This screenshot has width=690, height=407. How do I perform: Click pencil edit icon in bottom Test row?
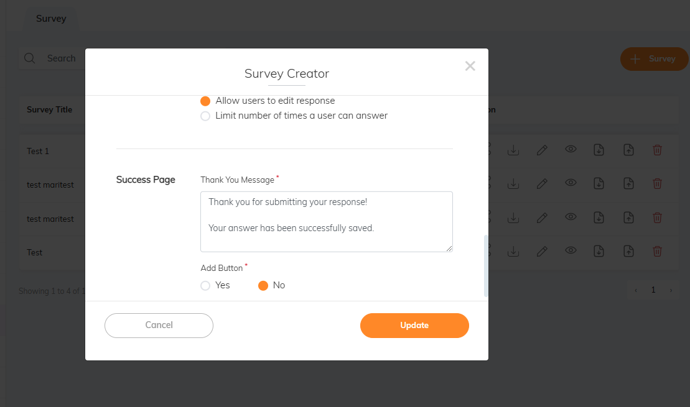pos(542,252)
